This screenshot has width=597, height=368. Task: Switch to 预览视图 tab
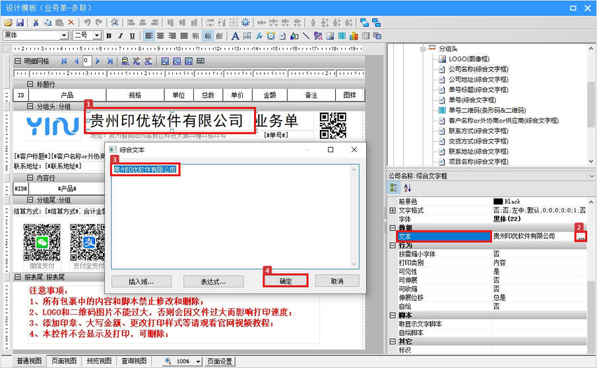coord(99,361)
